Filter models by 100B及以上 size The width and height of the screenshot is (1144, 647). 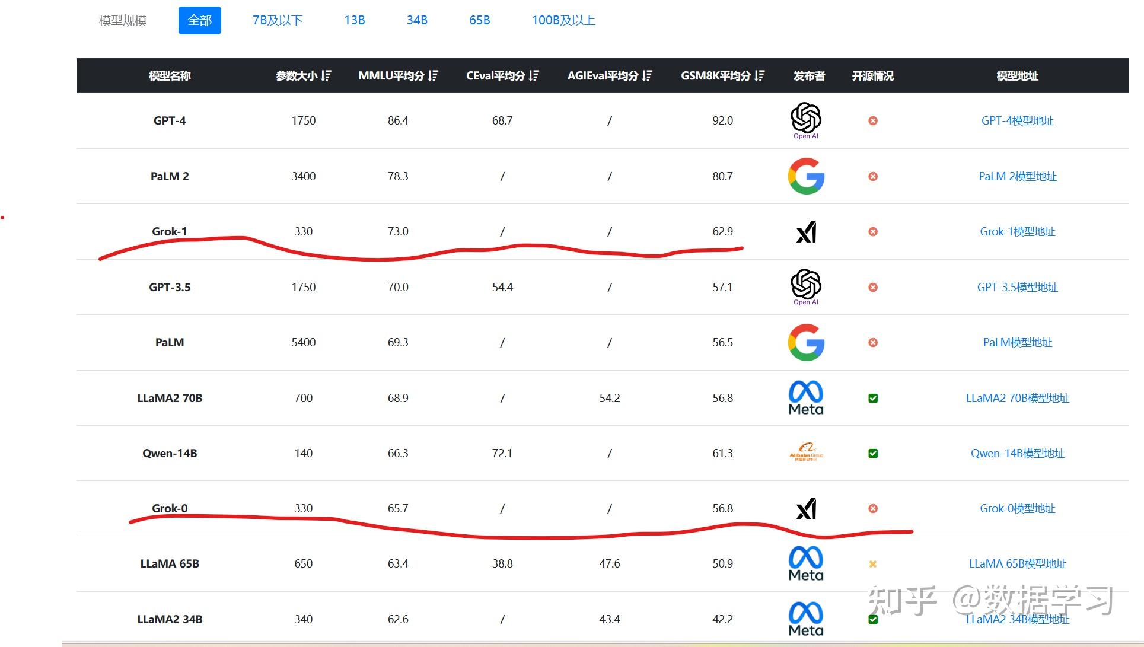tap(563, 20)
